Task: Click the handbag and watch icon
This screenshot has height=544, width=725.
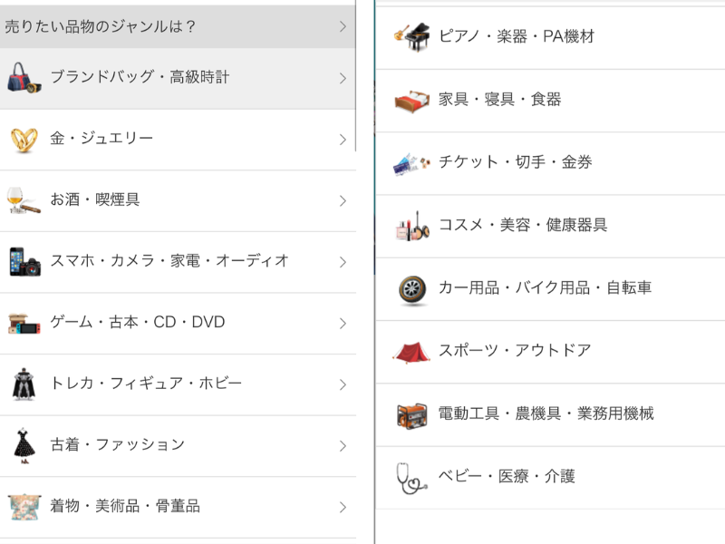Action: tap(24, 78)
